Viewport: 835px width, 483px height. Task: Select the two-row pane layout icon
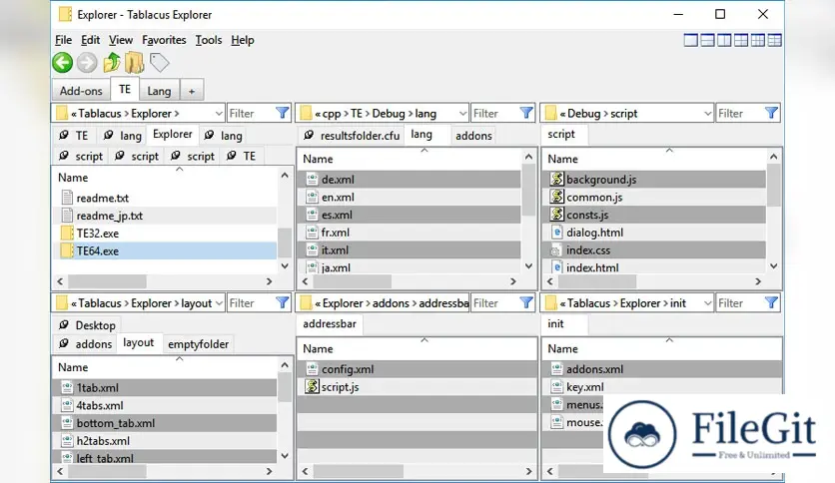click(x=708, y=40)
